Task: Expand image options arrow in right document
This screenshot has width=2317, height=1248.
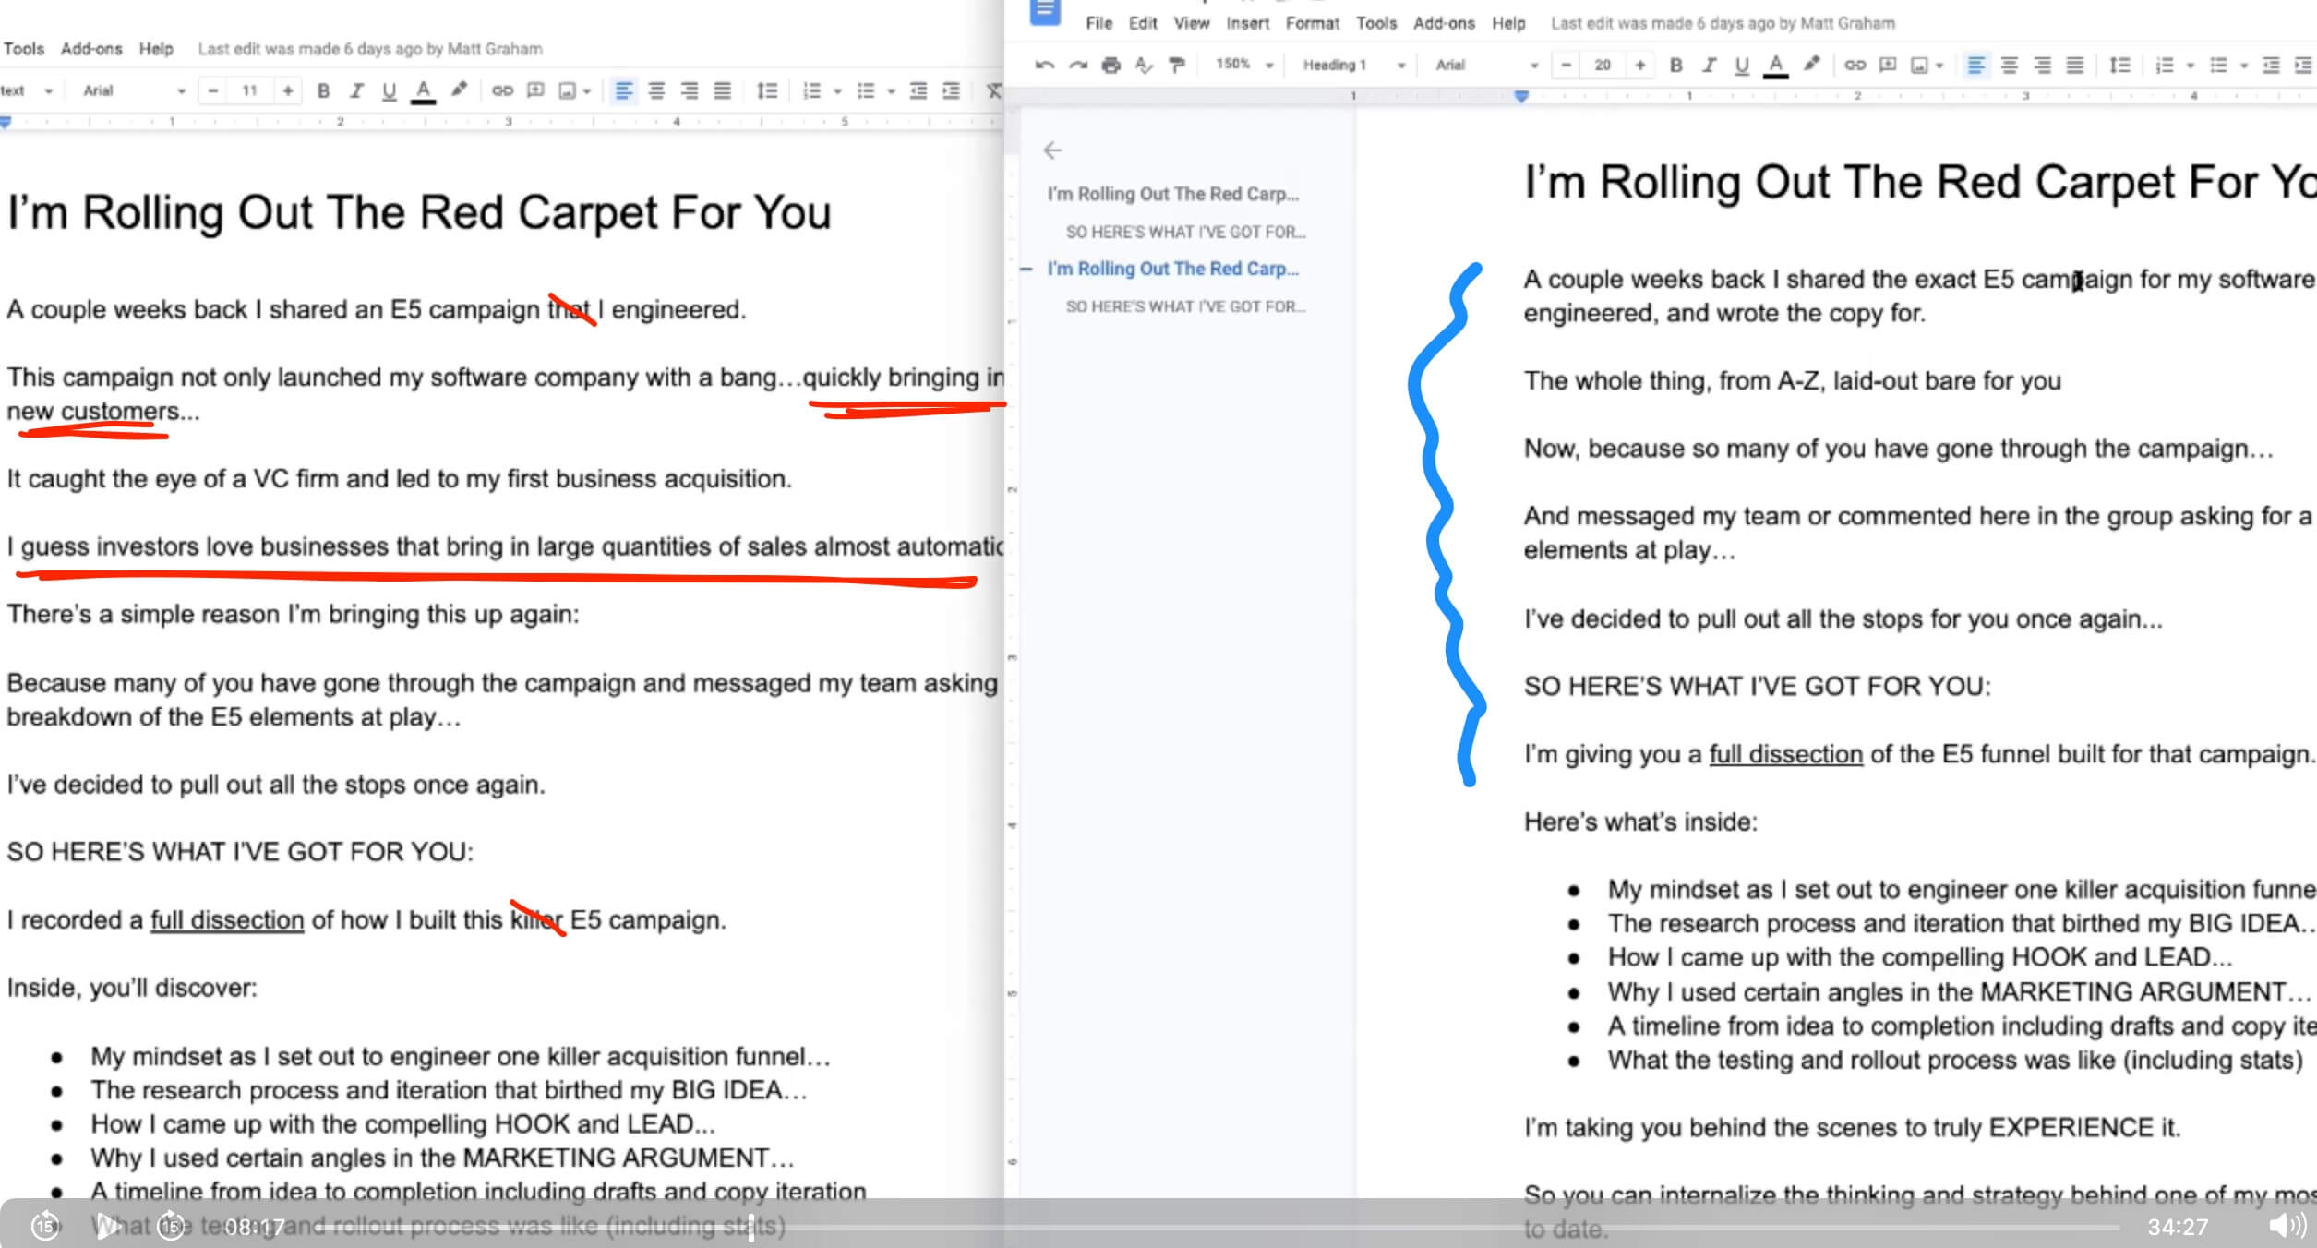Action: click(1939, 65)
